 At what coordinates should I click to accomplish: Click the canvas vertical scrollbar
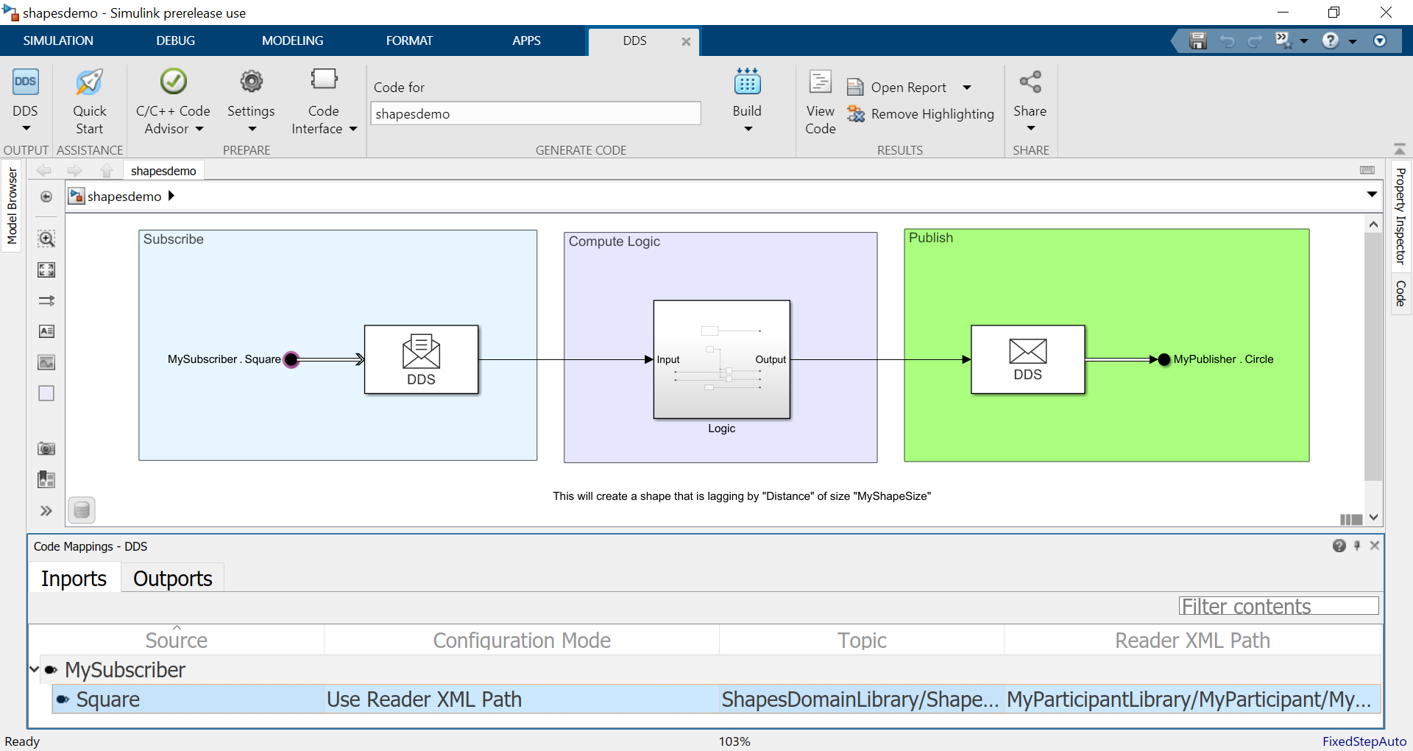click(x=1373, y=358)
